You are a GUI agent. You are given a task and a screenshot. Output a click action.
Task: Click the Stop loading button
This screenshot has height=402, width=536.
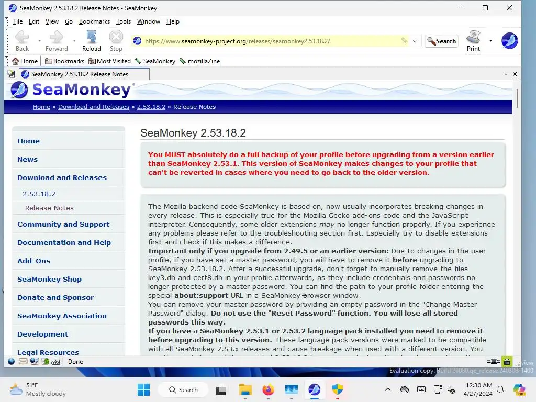[x=116, y=41]
